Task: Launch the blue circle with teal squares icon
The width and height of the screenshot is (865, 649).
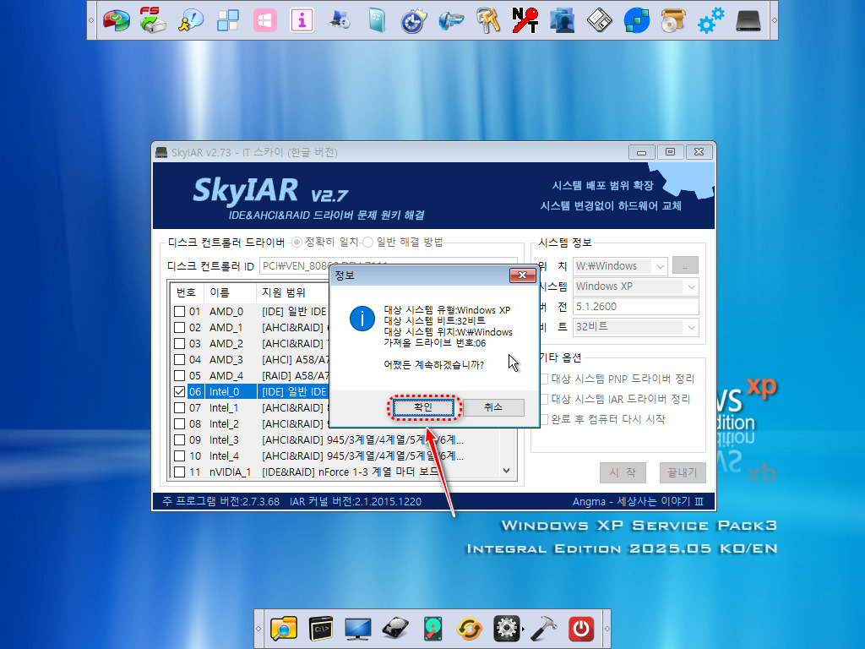Action: [637, 20]
